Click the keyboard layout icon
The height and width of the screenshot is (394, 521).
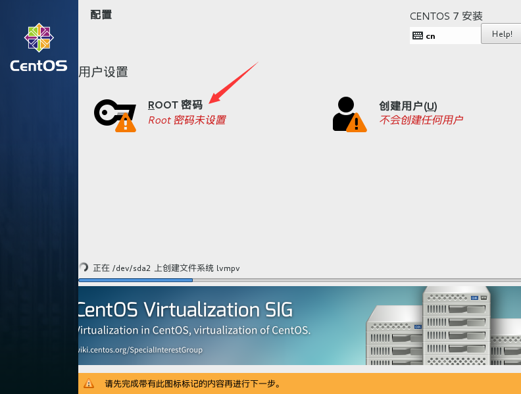point(417,36)
